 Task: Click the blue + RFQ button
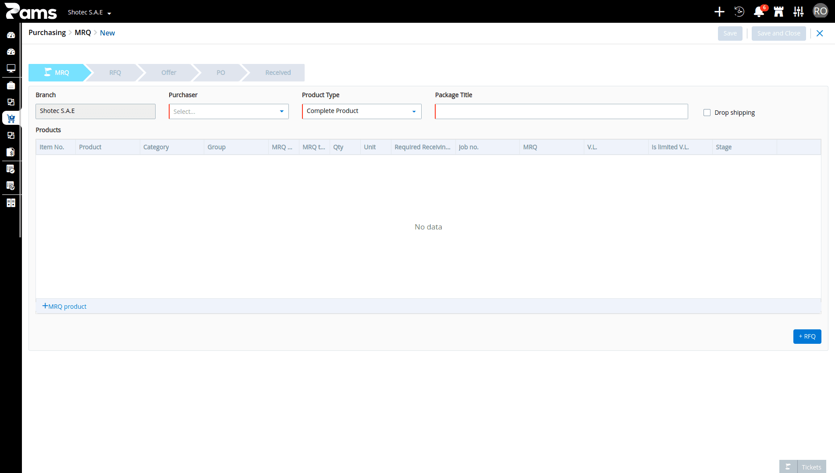coord(807,336)
